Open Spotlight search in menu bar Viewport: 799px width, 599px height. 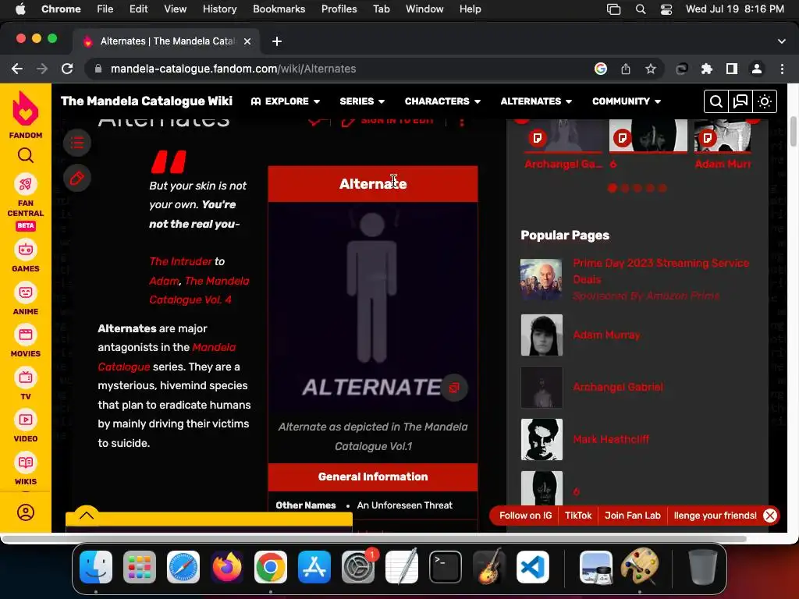(641, 9)
